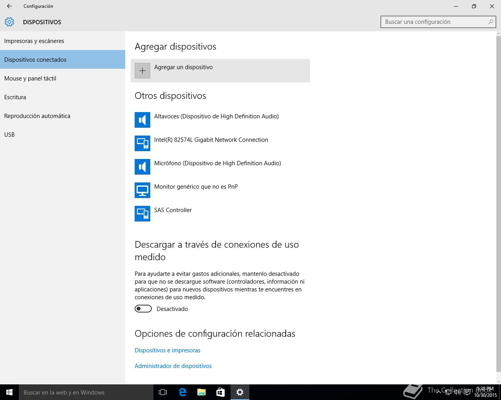Open Microsoft Edge from the taskbar
501x400 pixels.
[x=182, y=392]
